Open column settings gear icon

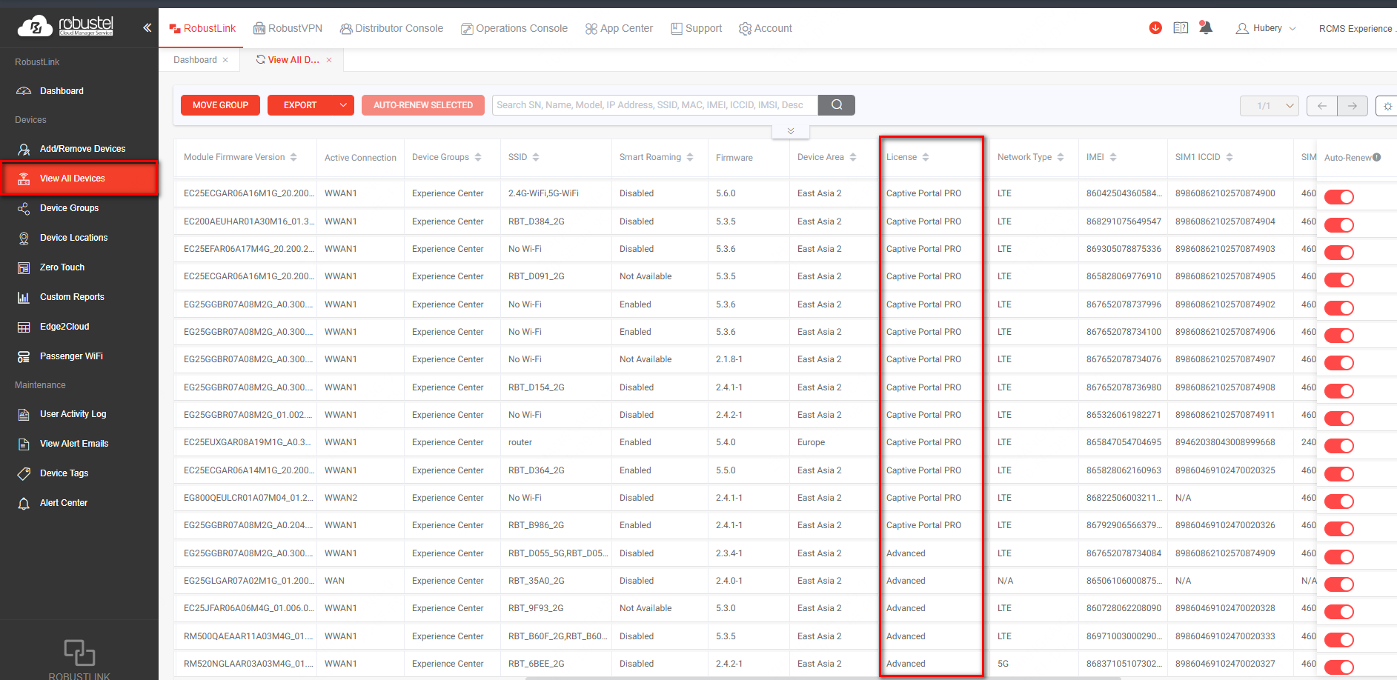(x=1387, y=106)
